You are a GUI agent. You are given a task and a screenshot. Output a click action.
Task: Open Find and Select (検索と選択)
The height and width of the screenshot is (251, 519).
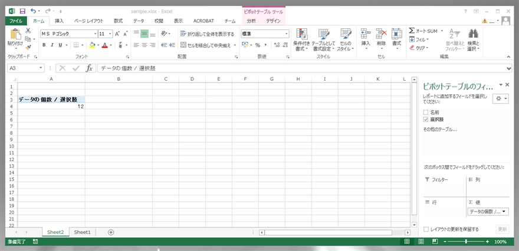[474, 39]
